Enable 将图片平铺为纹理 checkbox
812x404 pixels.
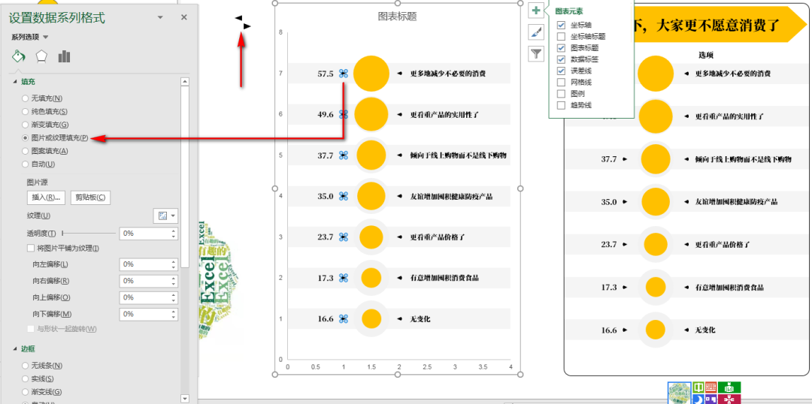tap(31, 249)
